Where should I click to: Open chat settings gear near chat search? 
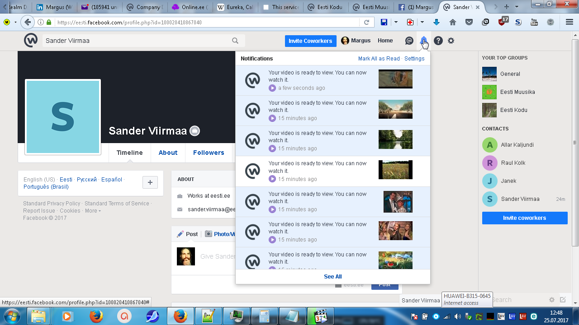pos(552,300)
